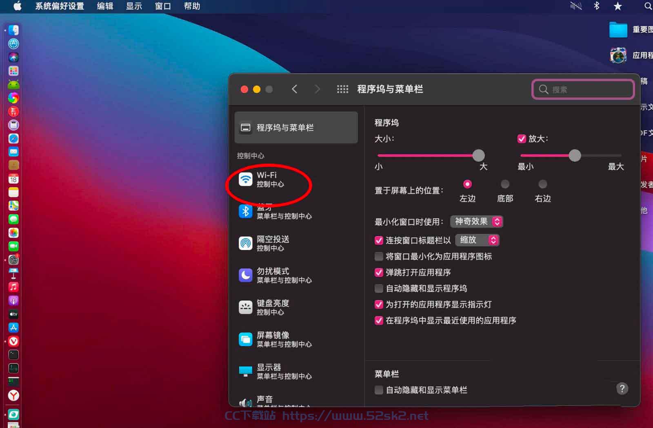Open Messages from the dock
The width and height of the screenshot is (653, 428).
(x=13, y=219)
